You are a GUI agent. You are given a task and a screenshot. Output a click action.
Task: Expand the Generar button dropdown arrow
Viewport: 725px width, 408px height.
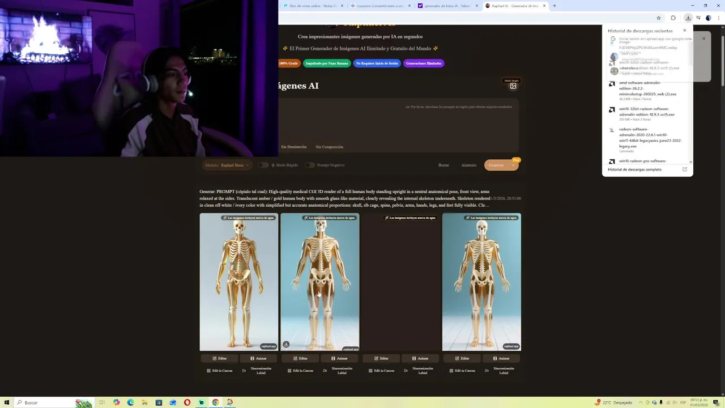[513, 165]
